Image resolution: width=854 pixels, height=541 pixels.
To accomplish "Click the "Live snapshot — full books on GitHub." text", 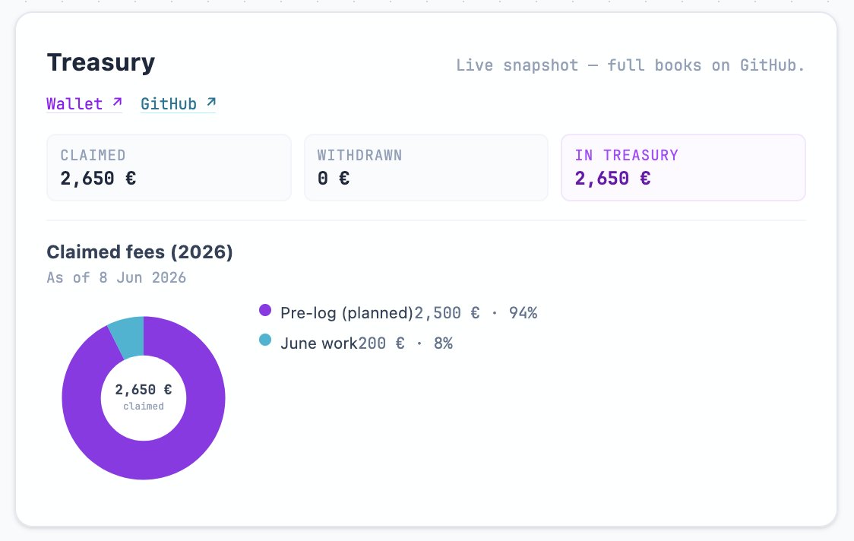I will click(630, 65).
